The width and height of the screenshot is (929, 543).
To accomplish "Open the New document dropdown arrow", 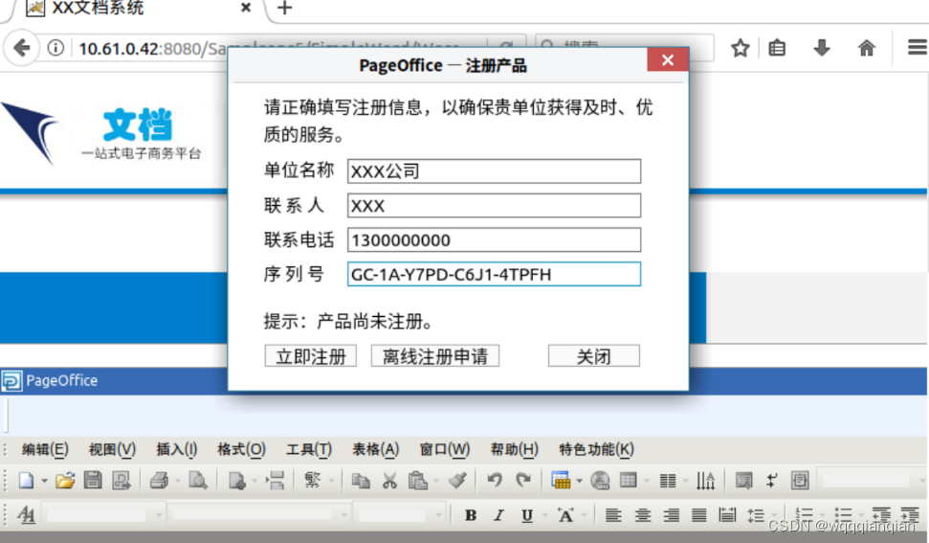I will tap(44, 481).
